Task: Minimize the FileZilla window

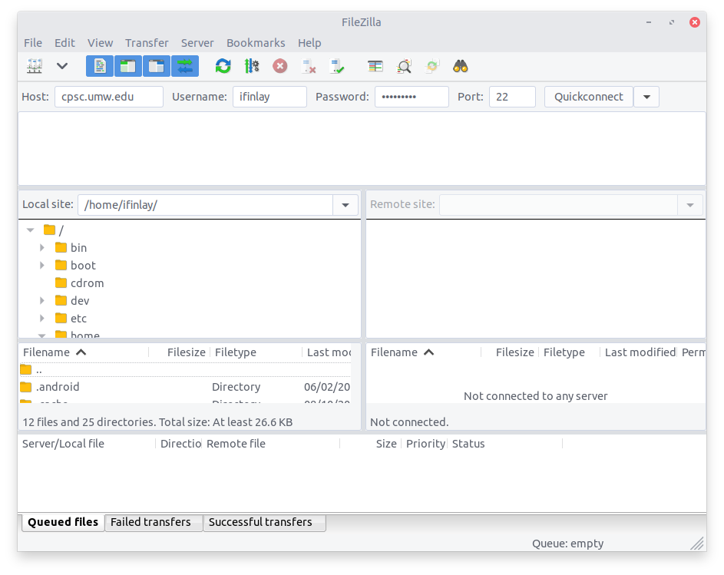Action: click(x=648, y=22)
